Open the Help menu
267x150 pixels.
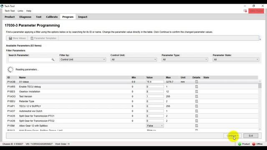[x=29, y=11]
